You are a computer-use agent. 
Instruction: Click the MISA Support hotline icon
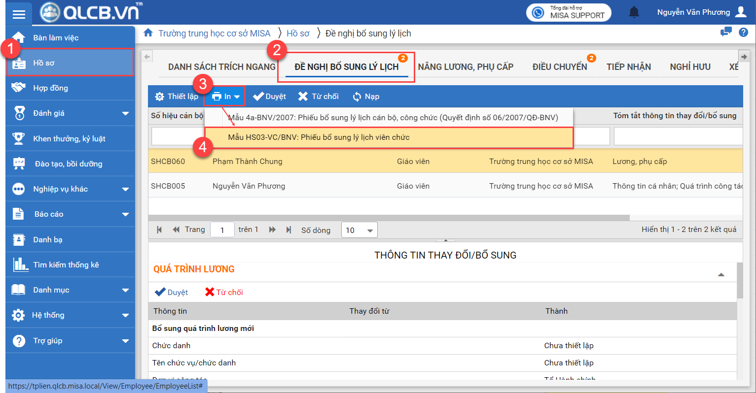click(x=538, y=12)
